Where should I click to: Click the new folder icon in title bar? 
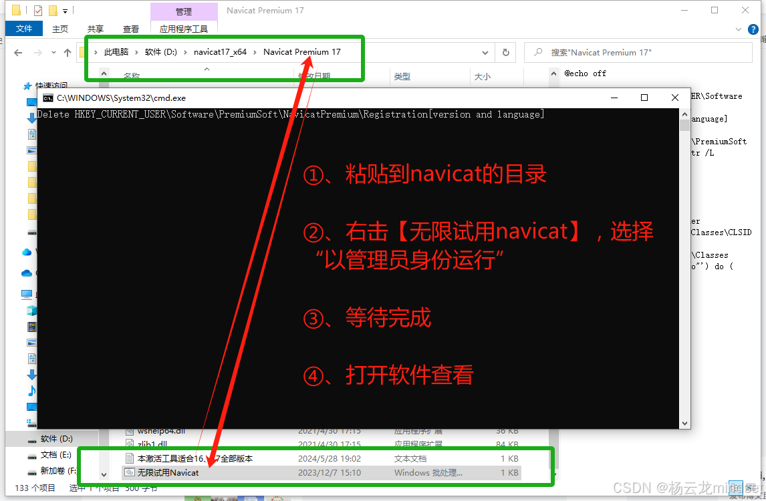[x=53, y=10]
